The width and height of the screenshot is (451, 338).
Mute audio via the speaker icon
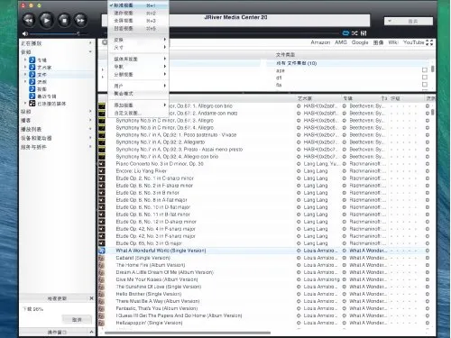[25, 33]
